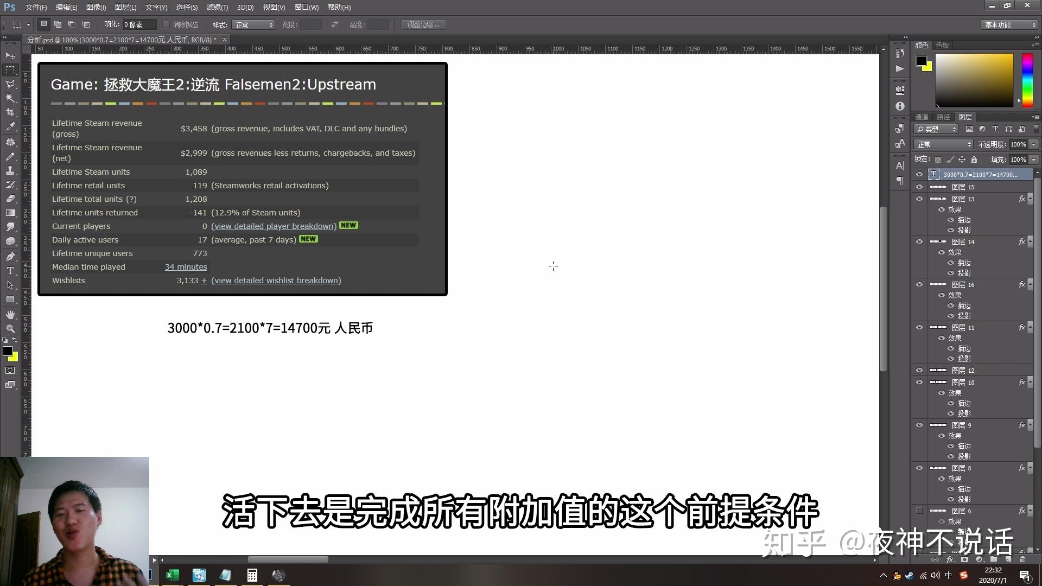This screenshot has width=1042, height=586.
Task: Open the 图像(I) menu
Action: point(96,7)
